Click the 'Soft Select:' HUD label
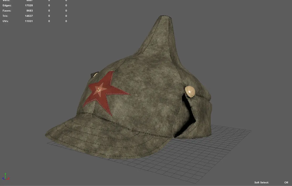292x186 pixels. point(262,183)
